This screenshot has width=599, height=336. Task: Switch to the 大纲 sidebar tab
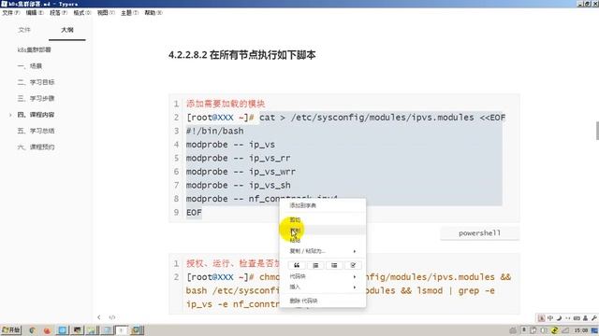pyautogui.click(x=66, y=30)
